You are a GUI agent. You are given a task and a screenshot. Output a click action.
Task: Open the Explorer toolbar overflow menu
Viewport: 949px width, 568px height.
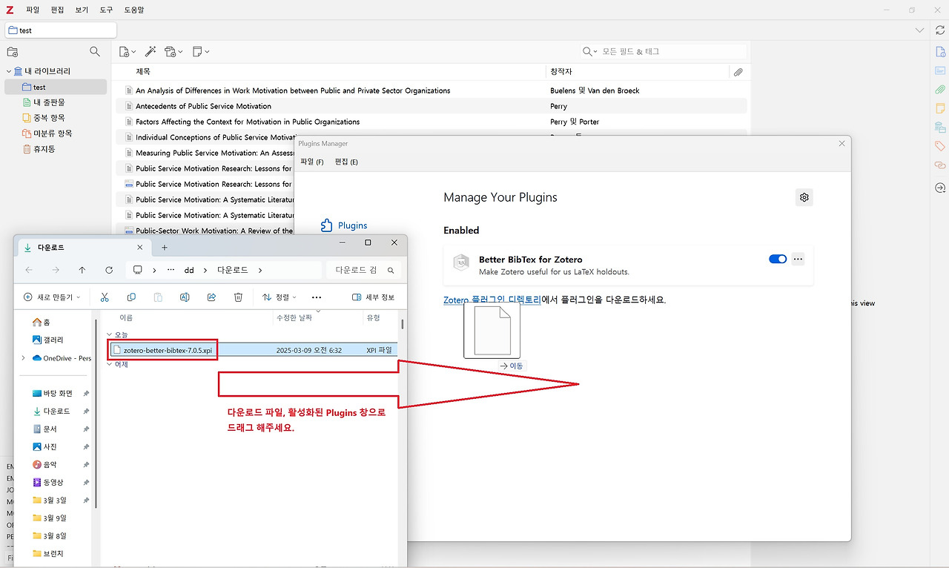pos(317,297)
